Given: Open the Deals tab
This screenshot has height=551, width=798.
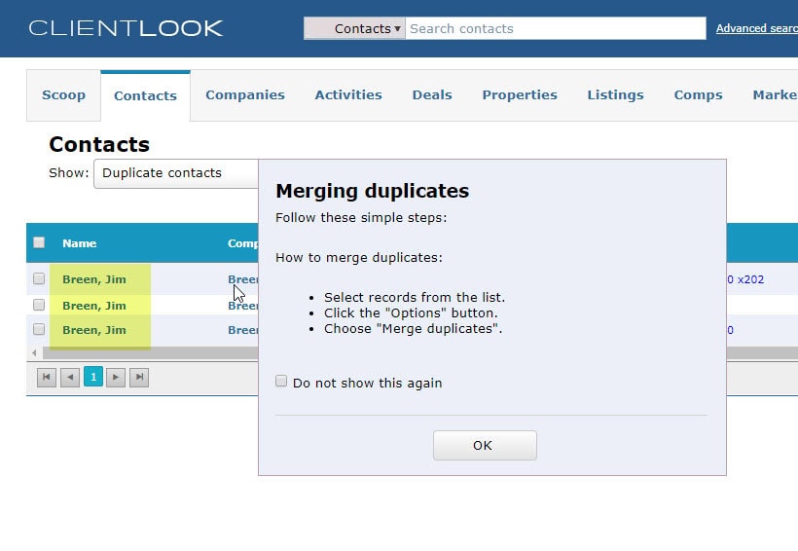Looking at the screenshot, I should [x=432, y=95].
